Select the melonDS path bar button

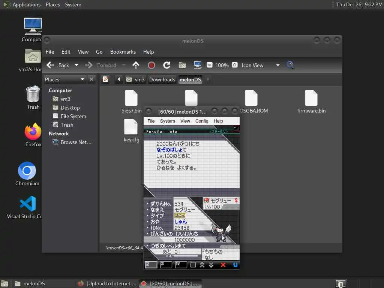(190, 79)
